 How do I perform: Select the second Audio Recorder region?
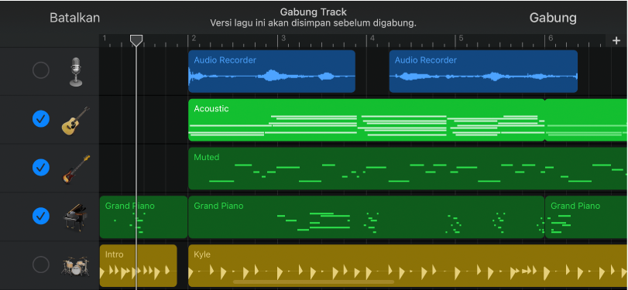483,71
